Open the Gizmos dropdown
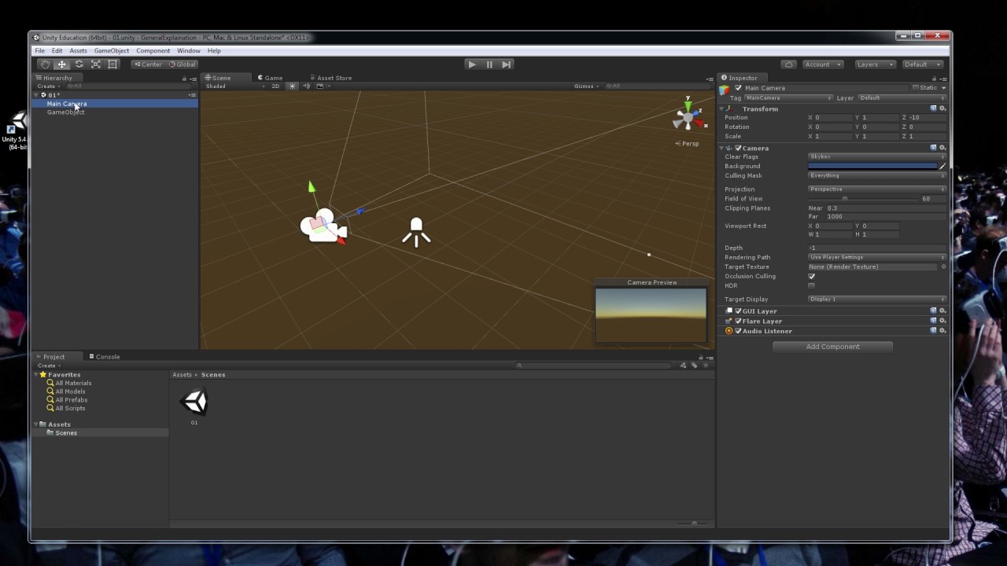 point(587,86)
